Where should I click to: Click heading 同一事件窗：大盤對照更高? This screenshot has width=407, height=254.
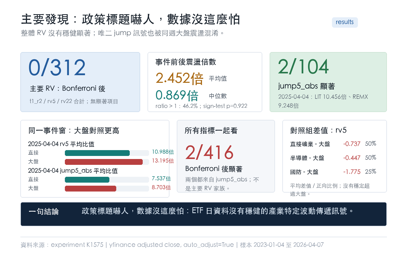pos(74,131)
